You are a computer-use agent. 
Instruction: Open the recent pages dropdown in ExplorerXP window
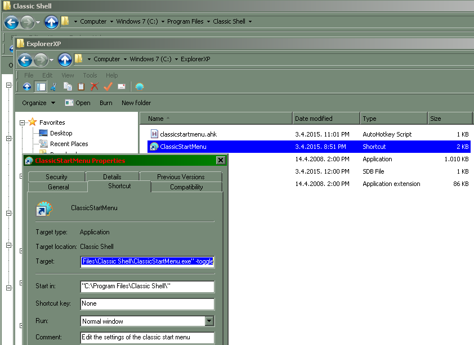pos(51,60)
